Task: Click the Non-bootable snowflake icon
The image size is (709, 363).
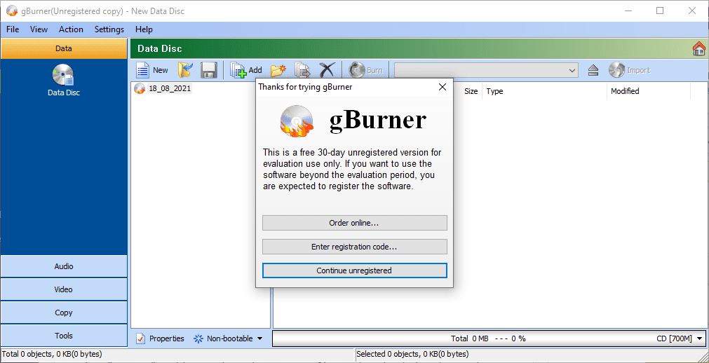Action: coord(198,338)
